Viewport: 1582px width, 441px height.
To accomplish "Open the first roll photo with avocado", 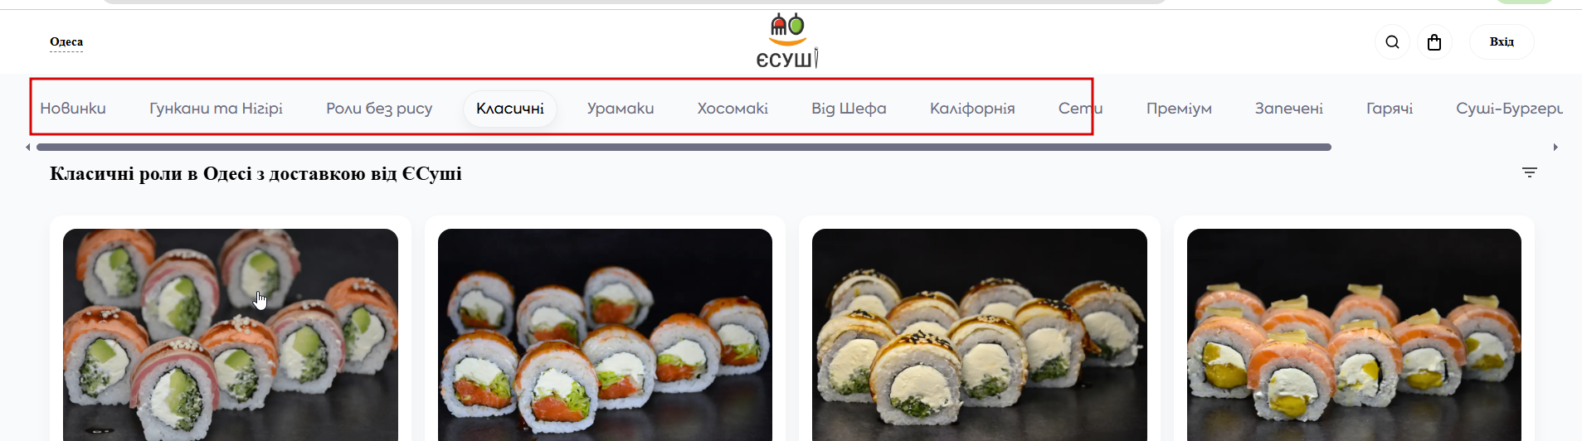I will pyautogui.click(x=231, y=335).
